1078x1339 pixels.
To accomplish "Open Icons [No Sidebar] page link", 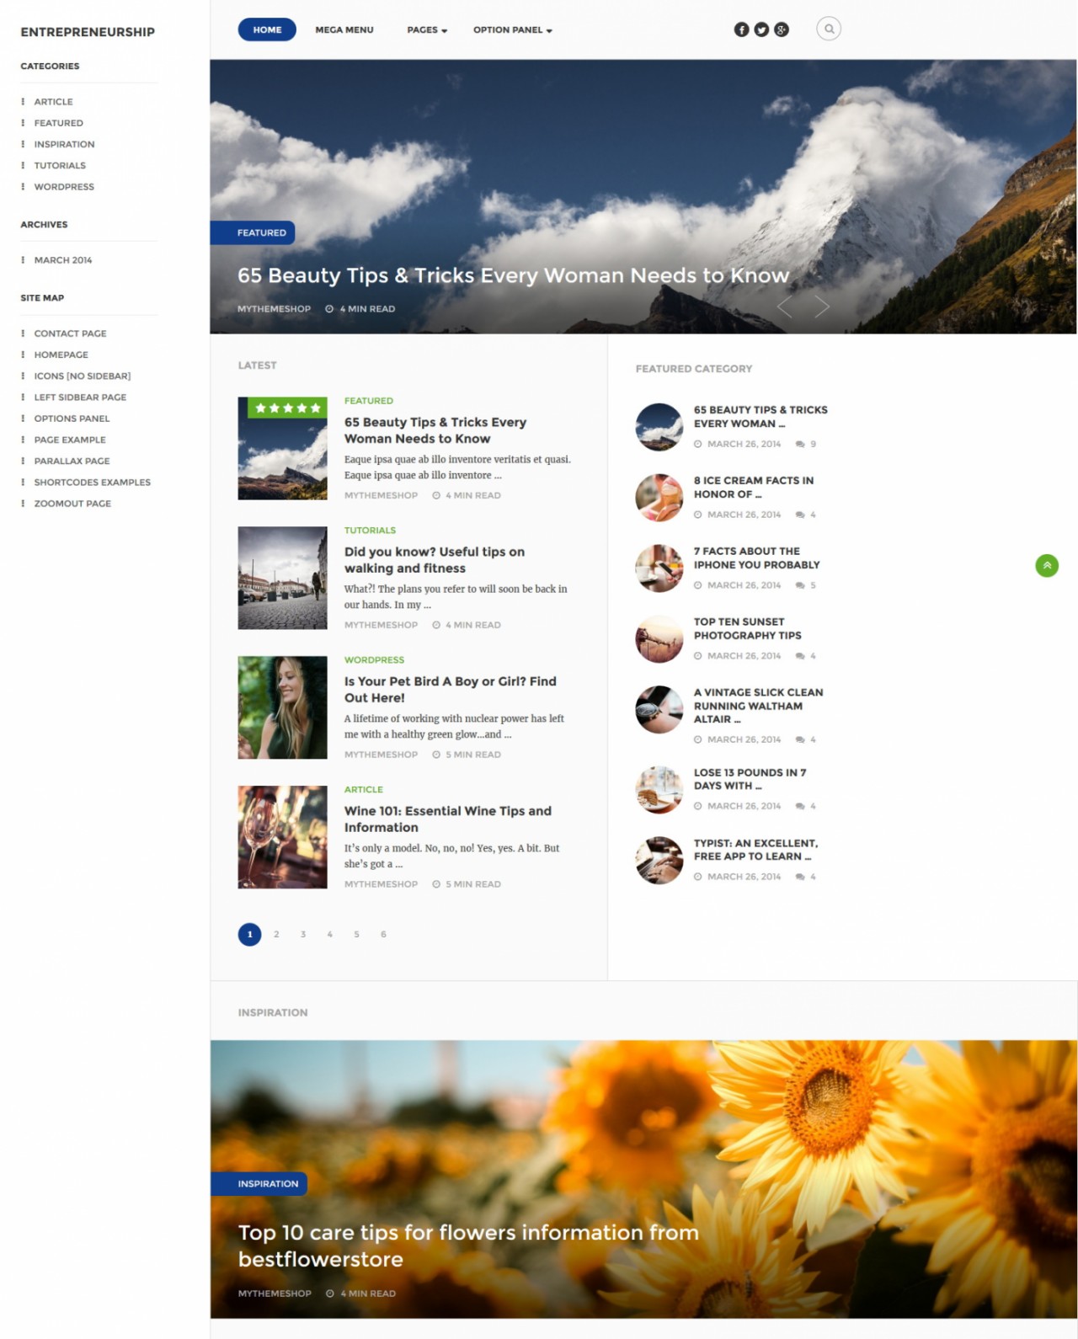I will pos(83,376).
